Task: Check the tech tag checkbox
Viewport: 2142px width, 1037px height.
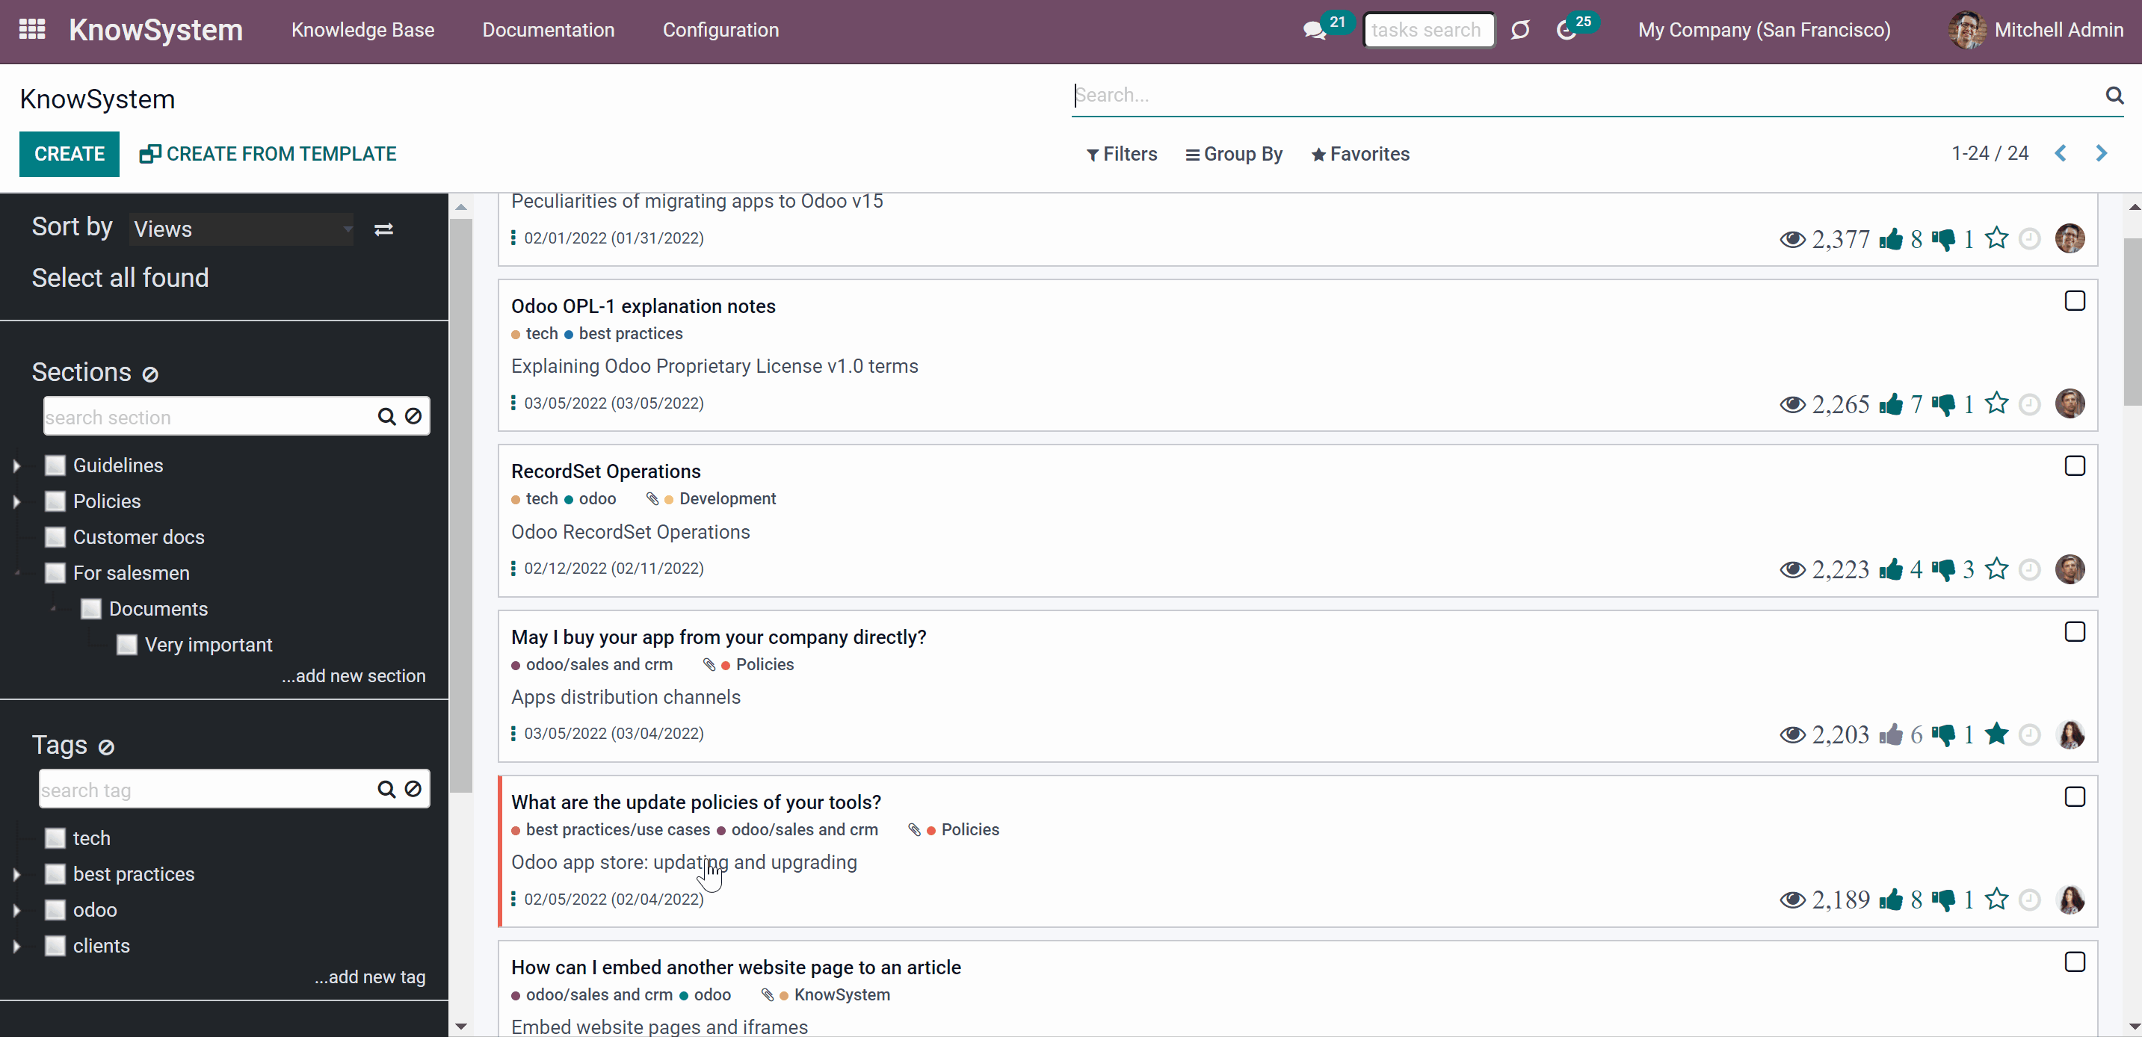Action: pyautogui.click(x=55, y=838)
